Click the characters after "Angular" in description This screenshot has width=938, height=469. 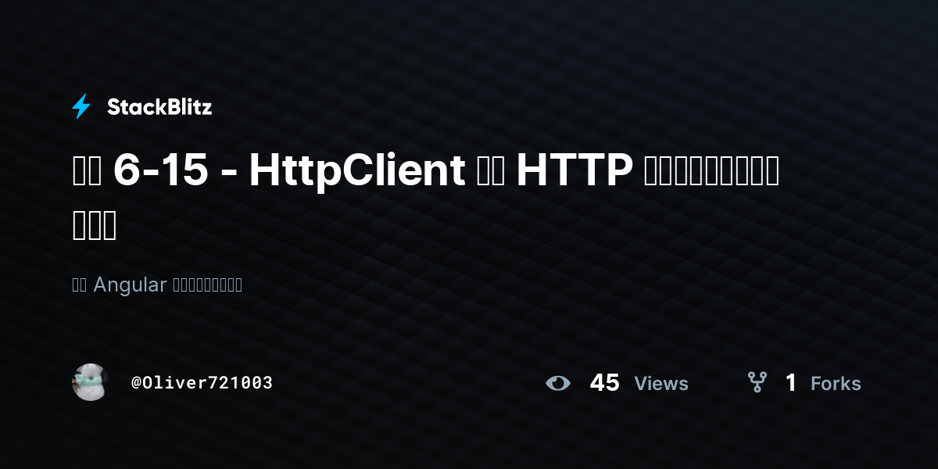pos(207,285)
